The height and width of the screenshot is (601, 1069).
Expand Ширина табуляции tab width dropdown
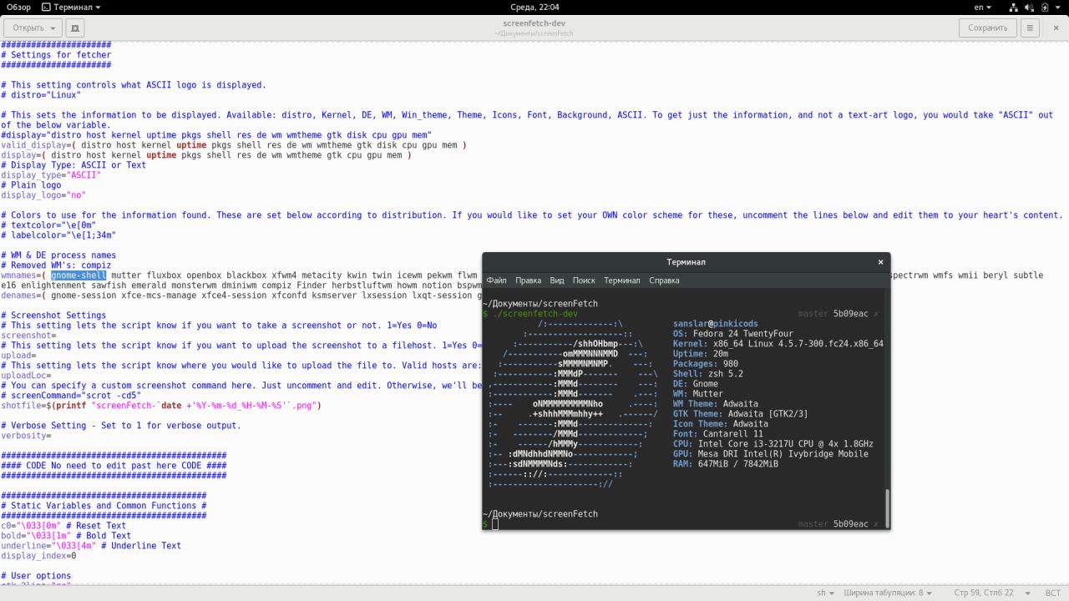pyautogui.click(x=889, y=593)
